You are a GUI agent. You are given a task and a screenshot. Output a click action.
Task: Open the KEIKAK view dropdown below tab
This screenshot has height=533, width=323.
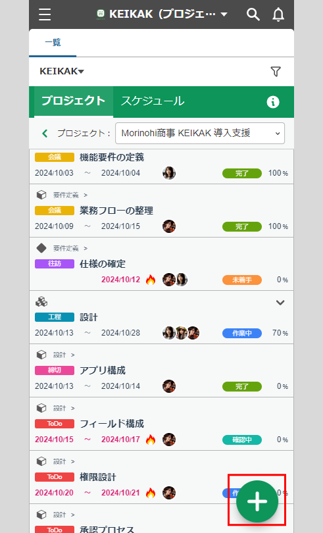pos(62,71)
